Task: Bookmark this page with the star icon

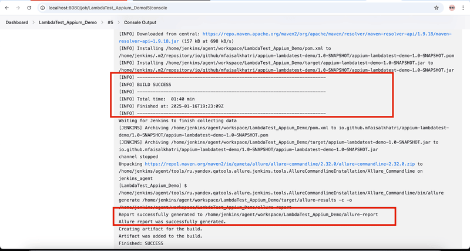Action: tap(436, 8)
